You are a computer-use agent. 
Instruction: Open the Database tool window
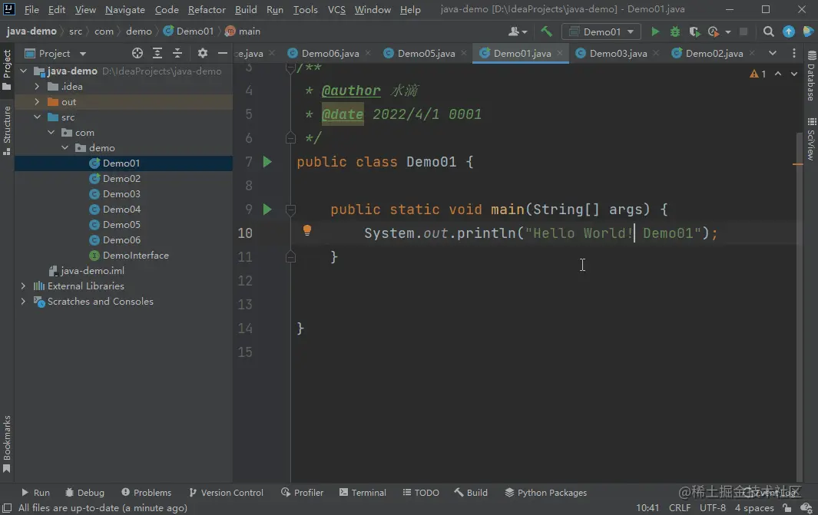pyautogui.click(x=811, y=76)
